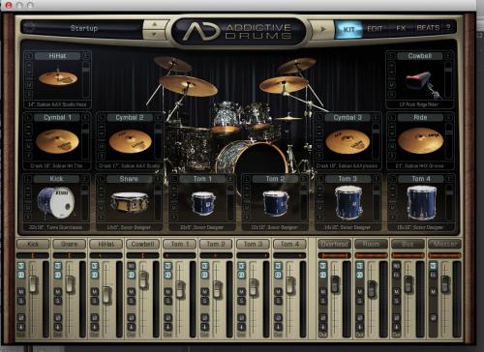This screenshot has width=484, height=352.
Task: Select next preset with down arrow
Action: click(155, 34)
